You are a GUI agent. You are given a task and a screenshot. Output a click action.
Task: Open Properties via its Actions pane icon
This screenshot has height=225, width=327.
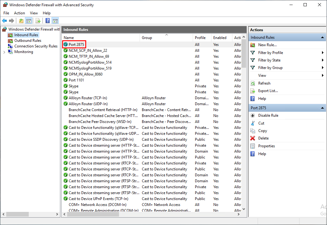tap(253, 146)
